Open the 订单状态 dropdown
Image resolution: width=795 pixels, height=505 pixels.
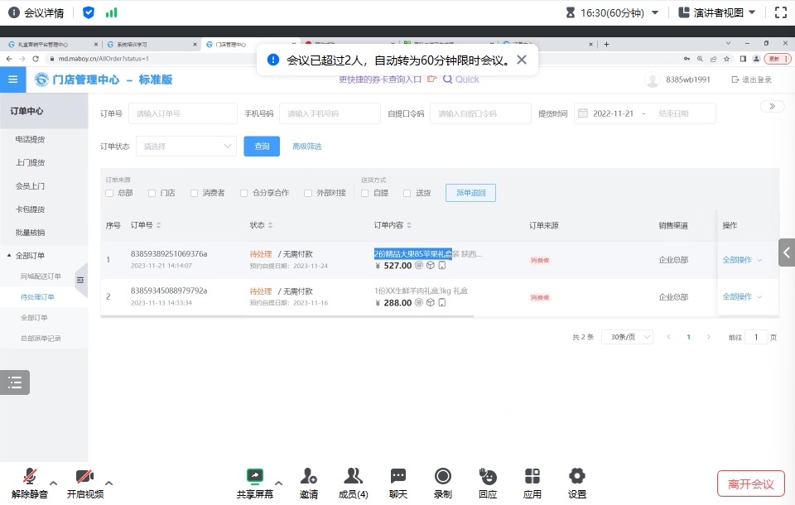pyautogui.click(x=186, y=147)
